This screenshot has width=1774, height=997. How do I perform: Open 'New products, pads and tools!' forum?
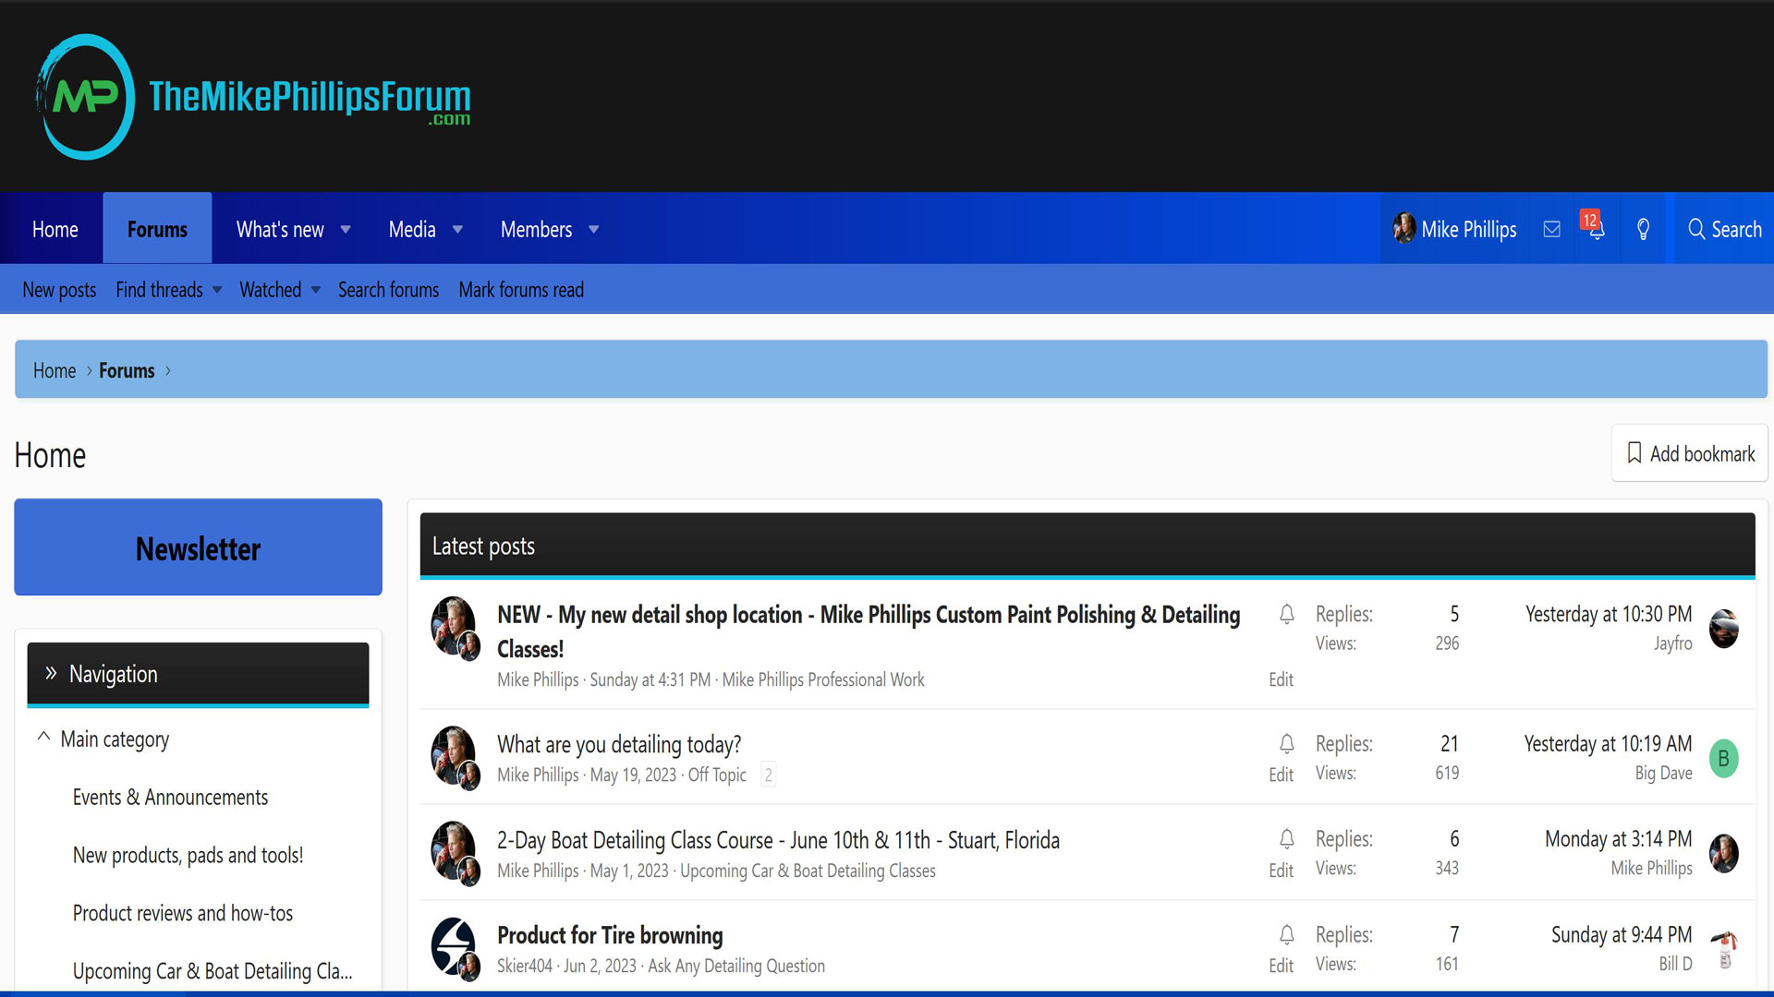pyautogui.click(x=188, y=855)
